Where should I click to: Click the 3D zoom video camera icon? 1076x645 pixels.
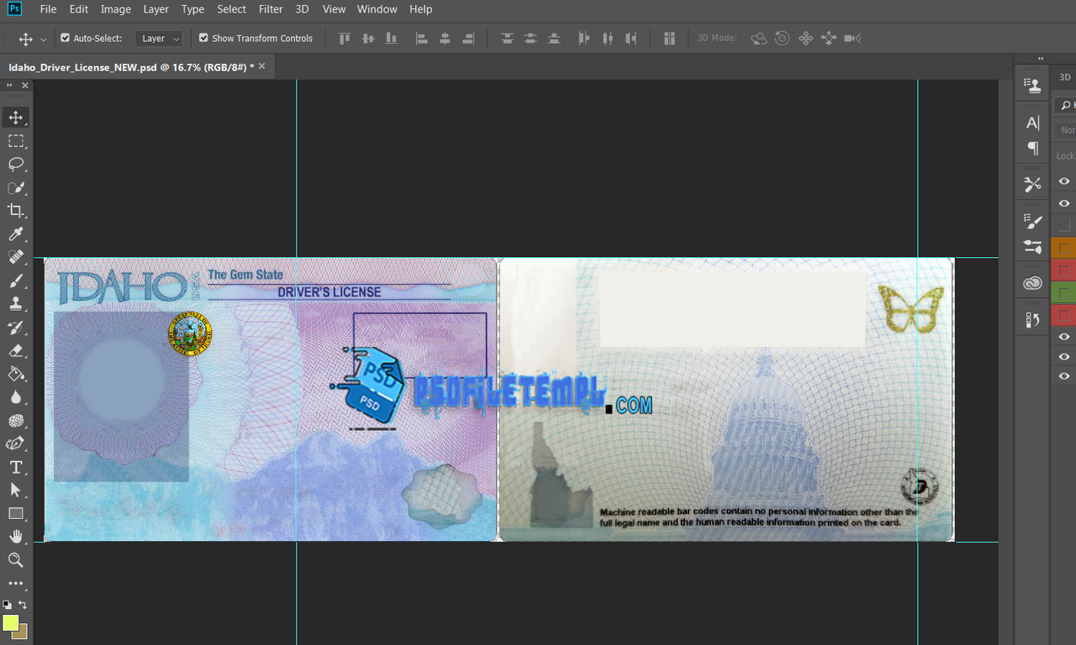pos(852,39)
